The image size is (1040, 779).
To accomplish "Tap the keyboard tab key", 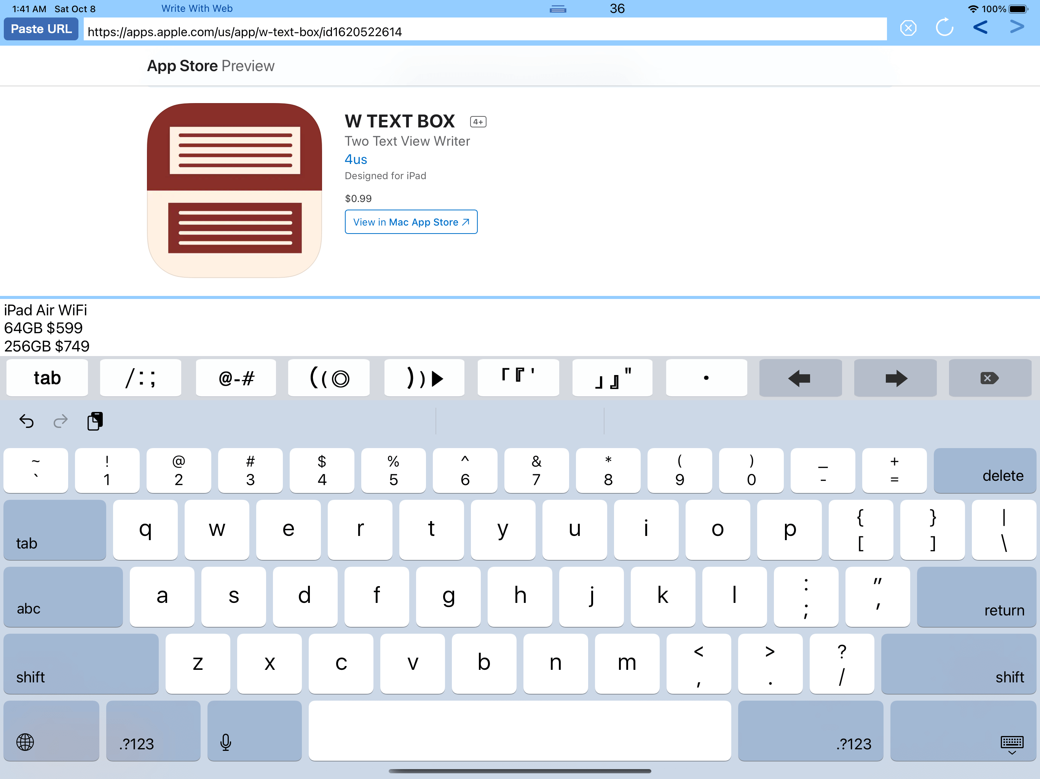I will click(55, 530).
